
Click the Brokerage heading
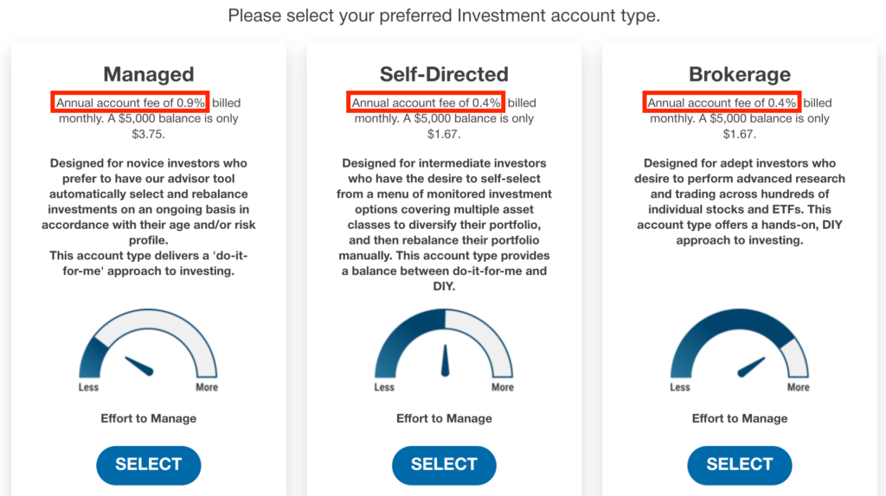(x=740, y=74)
